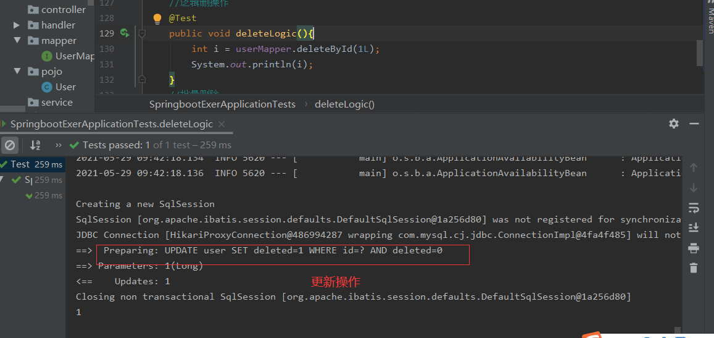Clear console output with the trash icon
Viewport: 714px width, 338px height.
click(x=694, y=268)
